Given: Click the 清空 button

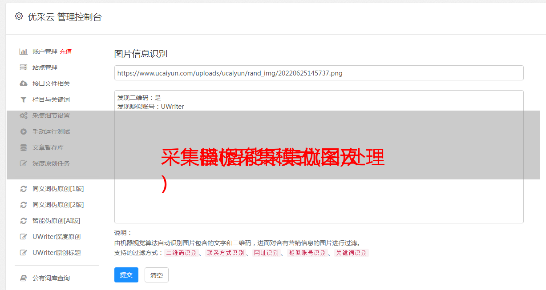Looking at the screenshot, I should 157,275.
